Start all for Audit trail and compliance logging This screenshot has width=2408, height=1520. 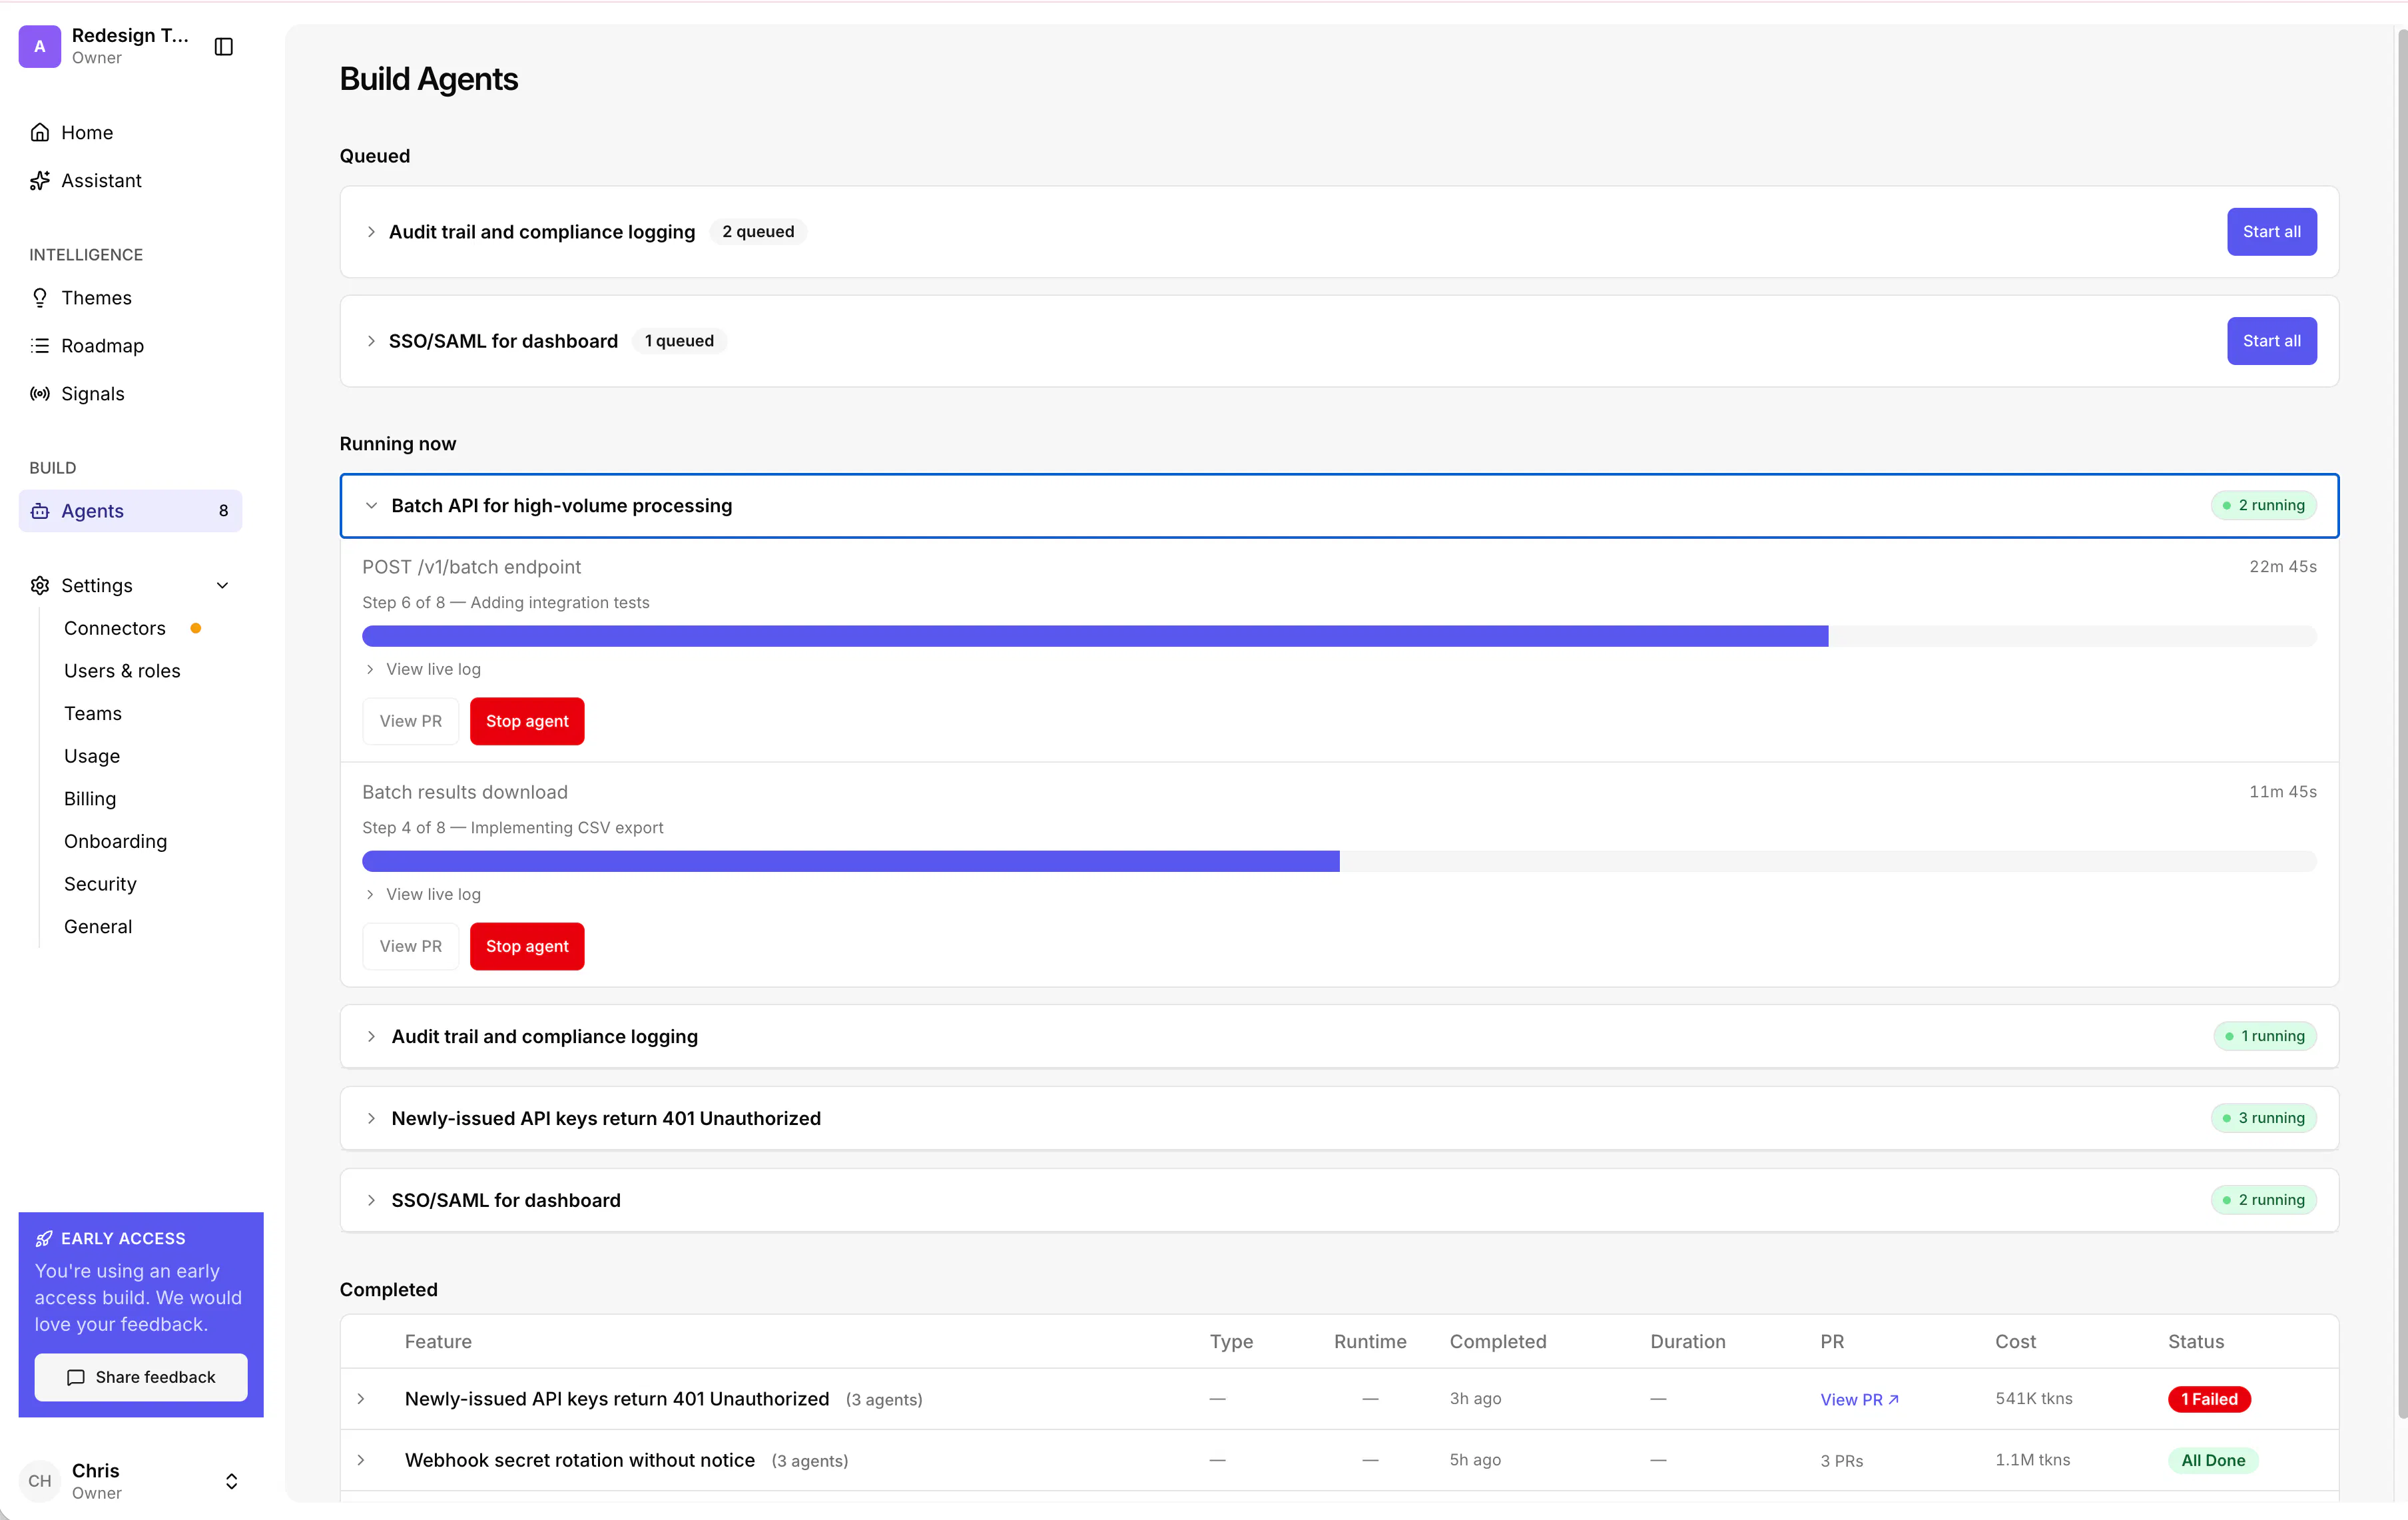2271,231
